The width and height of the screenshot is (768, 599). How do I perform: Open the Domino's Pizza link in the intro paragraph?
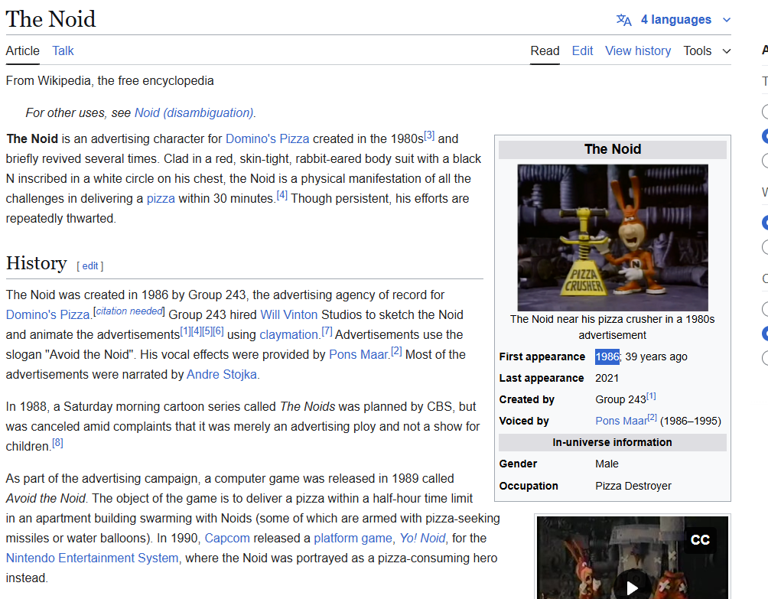pyautogui.click(x=268, y=139)
